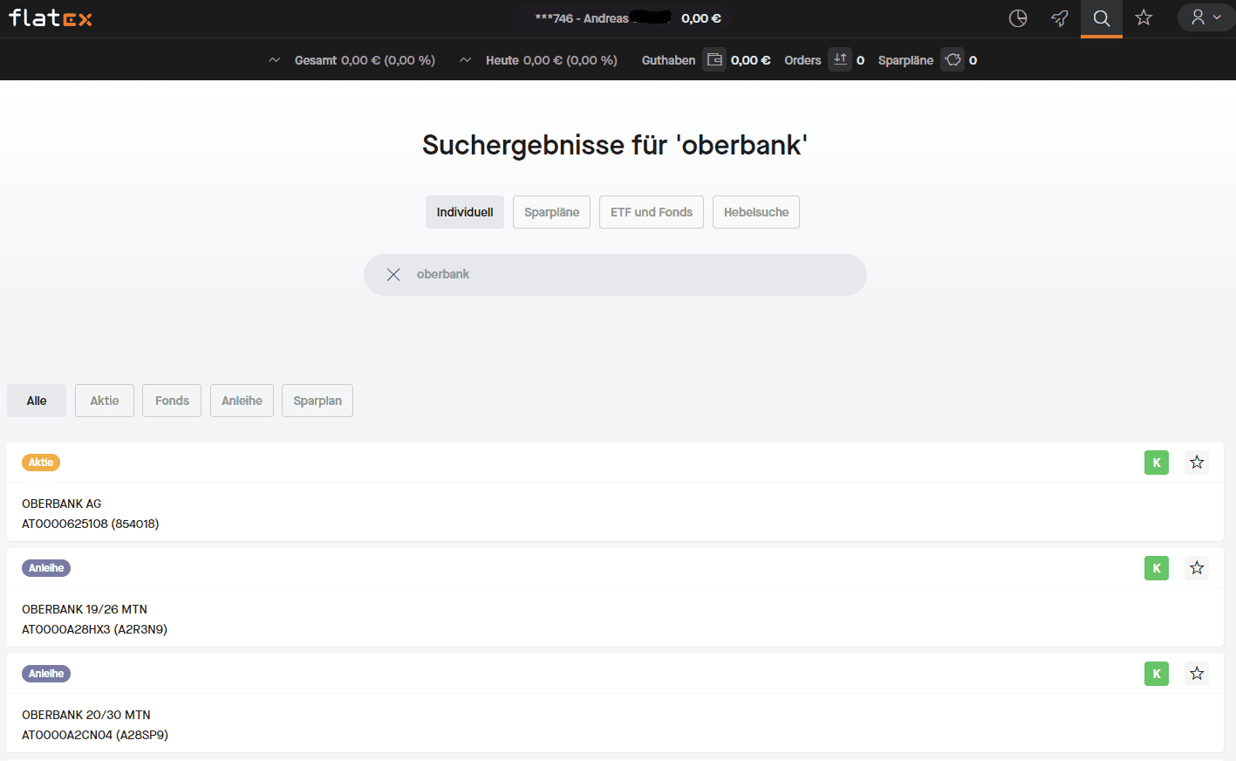Open the rocket icon in header
This screenshot has width=1236, height=761.
(x=1060, y=18)
